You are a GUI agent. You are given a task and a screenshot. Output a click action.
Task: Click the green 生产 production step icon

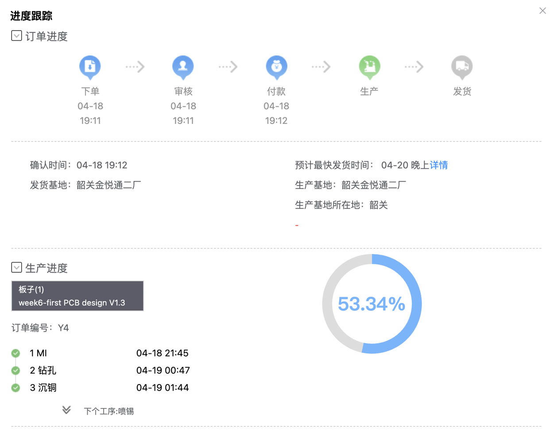369,67
